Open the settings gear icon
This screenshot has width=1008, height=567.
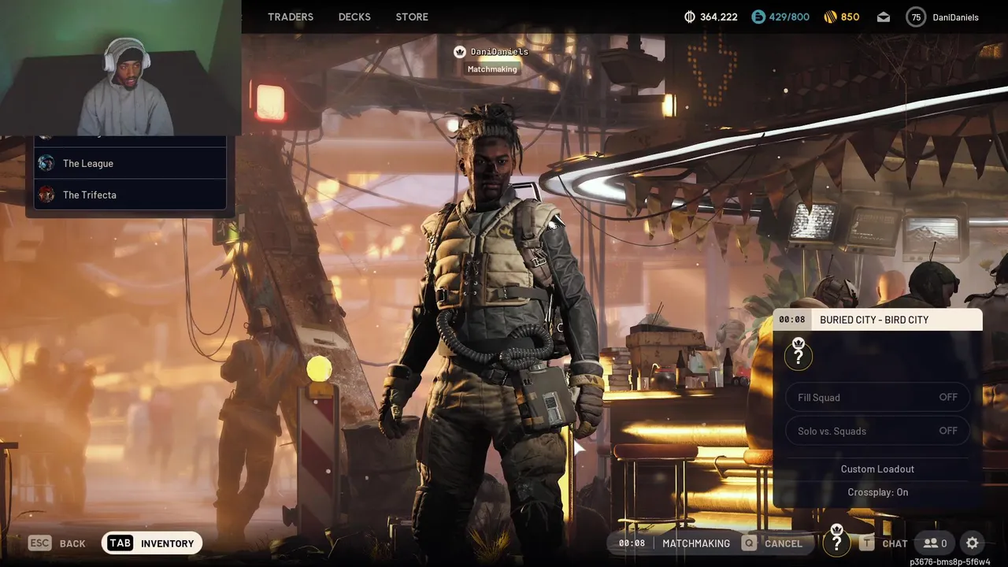973,543
